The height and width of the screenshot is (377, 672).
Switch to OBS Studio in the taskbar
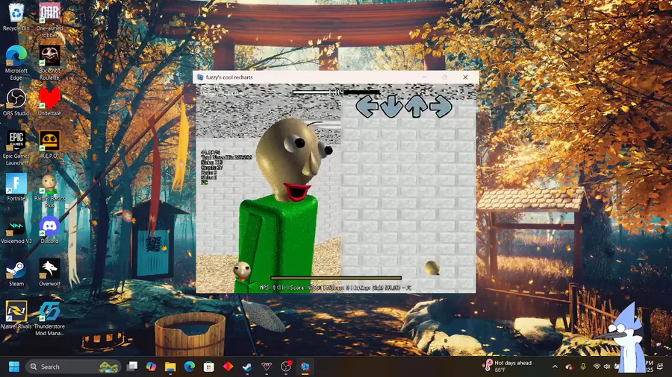click(286, 367)
